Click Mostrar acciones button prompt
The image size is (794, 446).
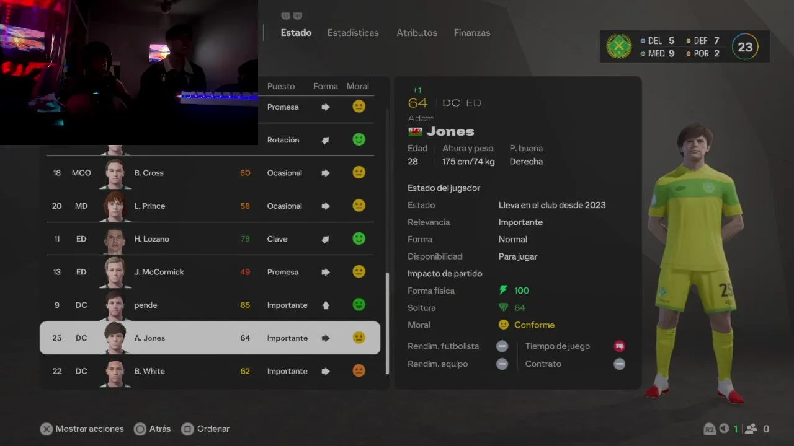point(82,429)
